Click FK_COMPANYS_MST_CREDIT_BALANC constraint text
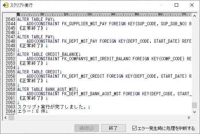The width and height of the screenshot is (200, 134). [x=96, y=59]
